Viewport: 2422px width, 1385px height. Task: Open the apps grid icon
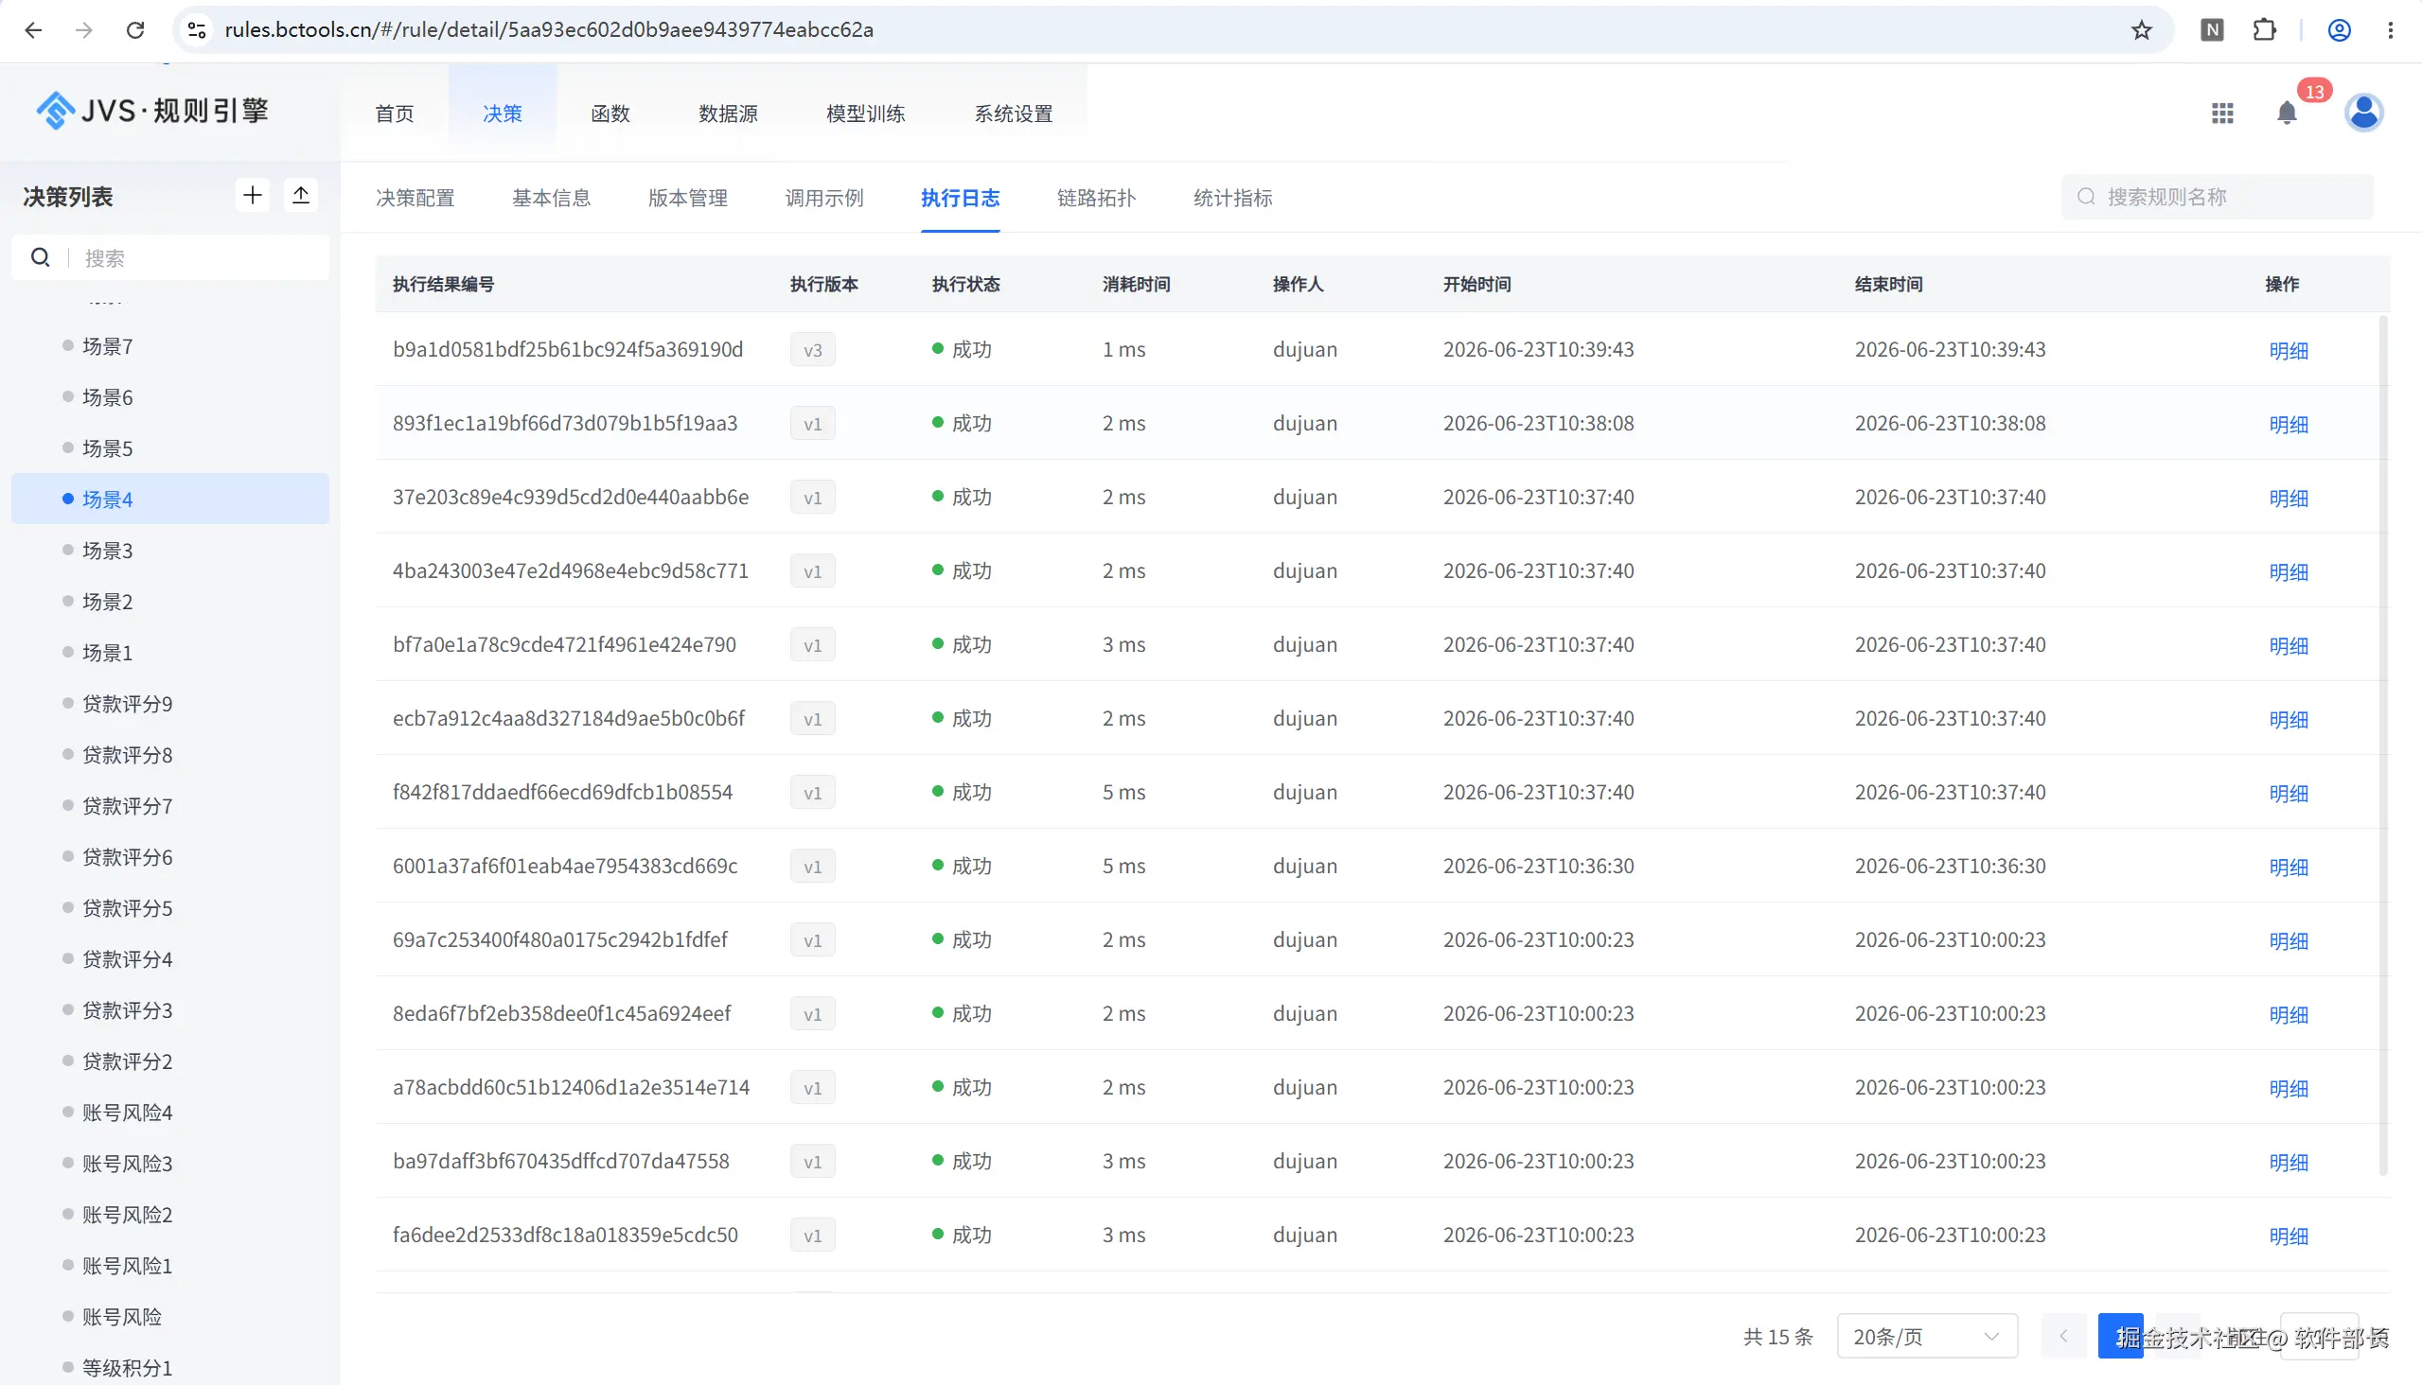(2222, 114)
